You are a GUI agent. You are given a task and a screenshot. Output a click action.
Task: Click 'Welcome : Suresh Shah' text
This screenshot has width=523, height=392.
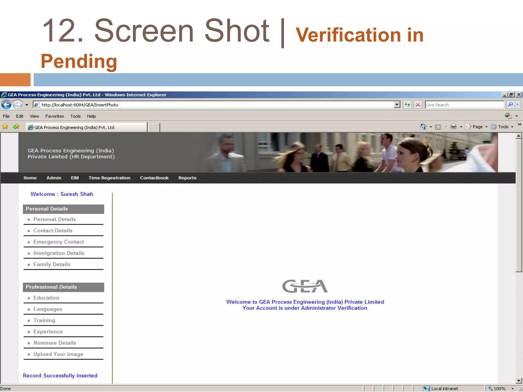[62, 194]
